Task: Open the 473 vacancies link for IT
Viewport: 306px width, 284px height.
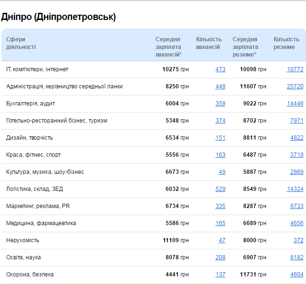Action: point(220,69)
